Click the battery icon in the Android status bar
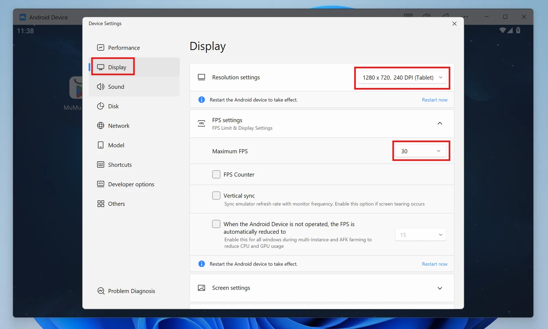This screenshot has height=329, width=548. point(518,30)
